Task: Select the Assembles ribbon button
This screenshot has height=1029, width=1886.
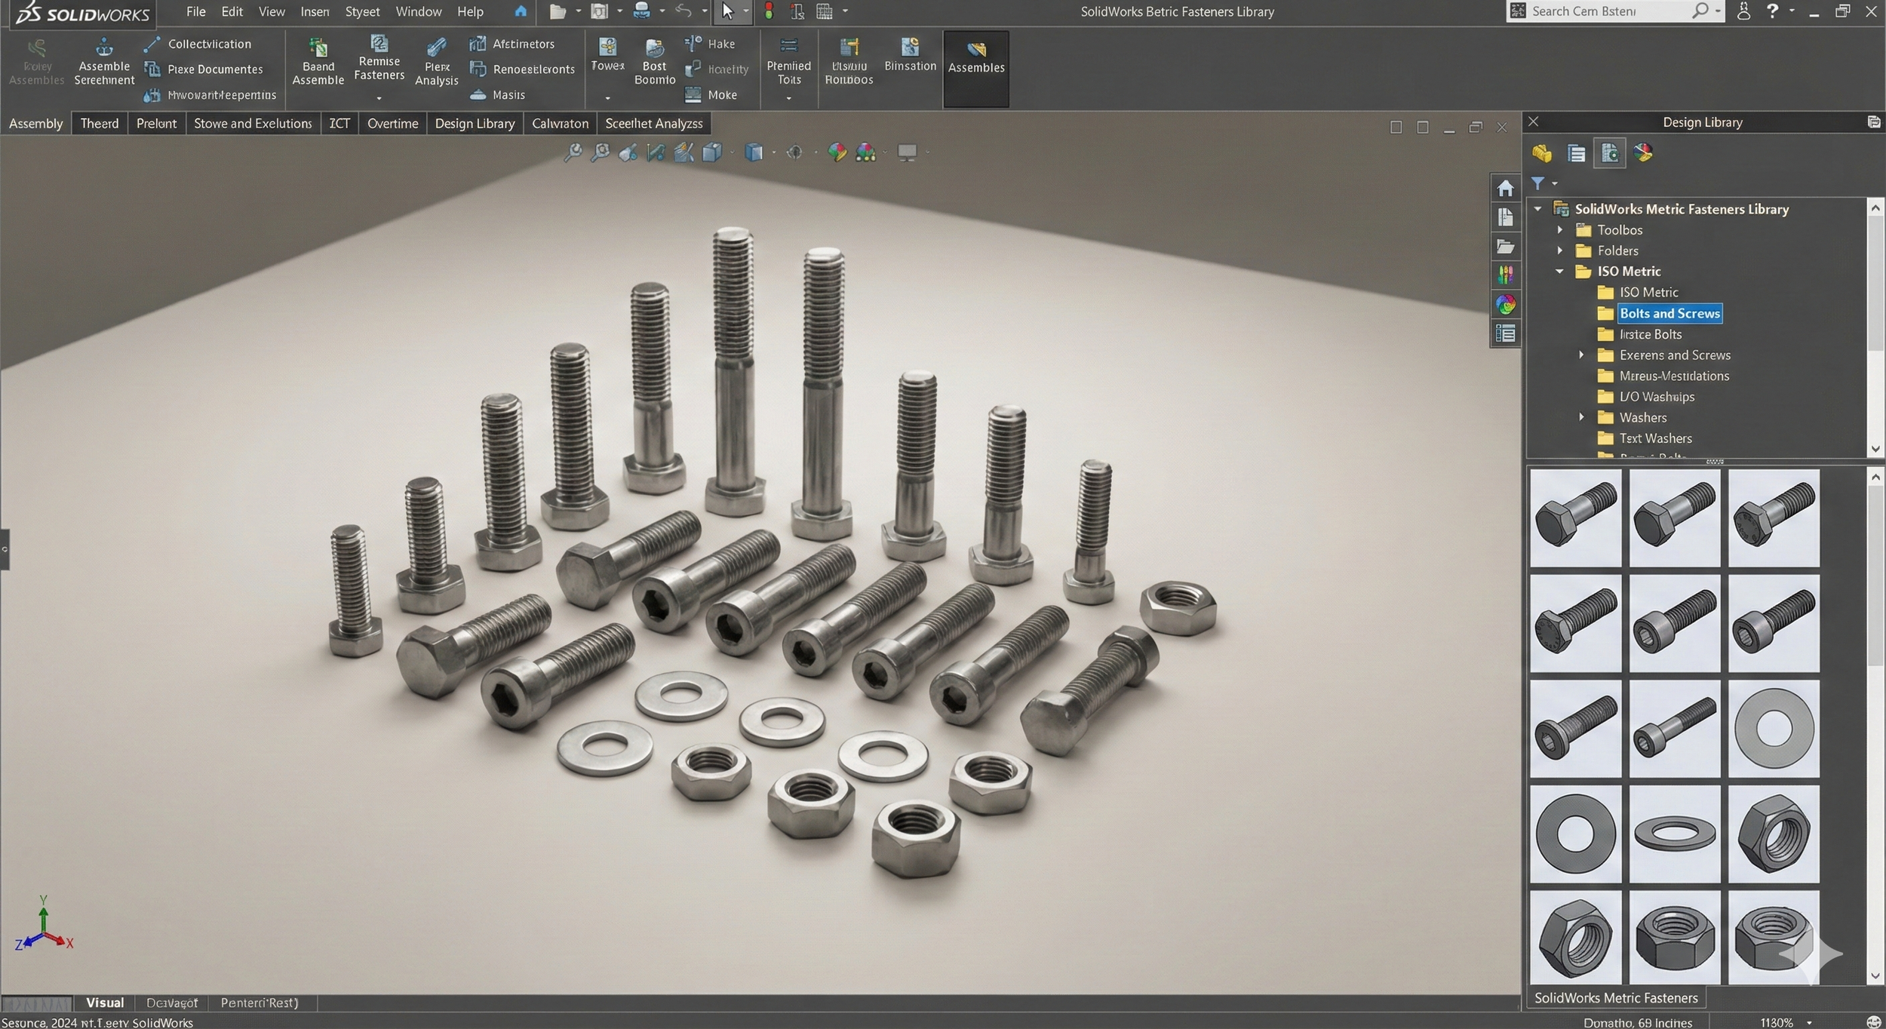Action: pyautogui.click(x=975, y=58)
